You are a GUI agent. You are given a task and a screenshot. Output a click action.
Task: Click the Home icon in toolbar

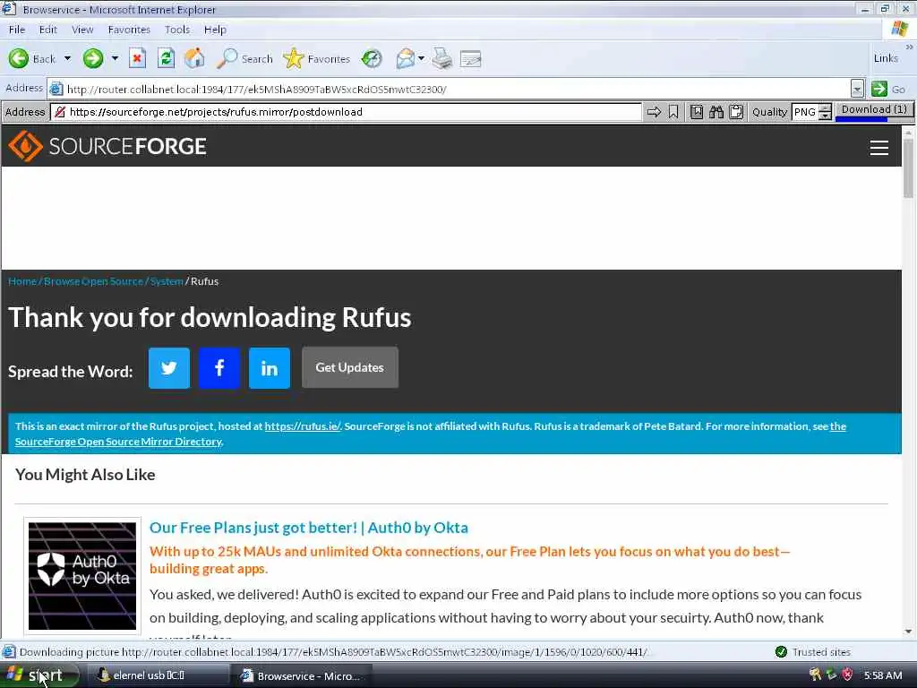(x=194, y=58)
